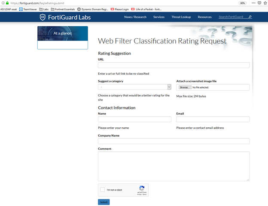Click the Browse... file button
The height and width of the screenshot is (206, 268).
[x=185, y=87]
